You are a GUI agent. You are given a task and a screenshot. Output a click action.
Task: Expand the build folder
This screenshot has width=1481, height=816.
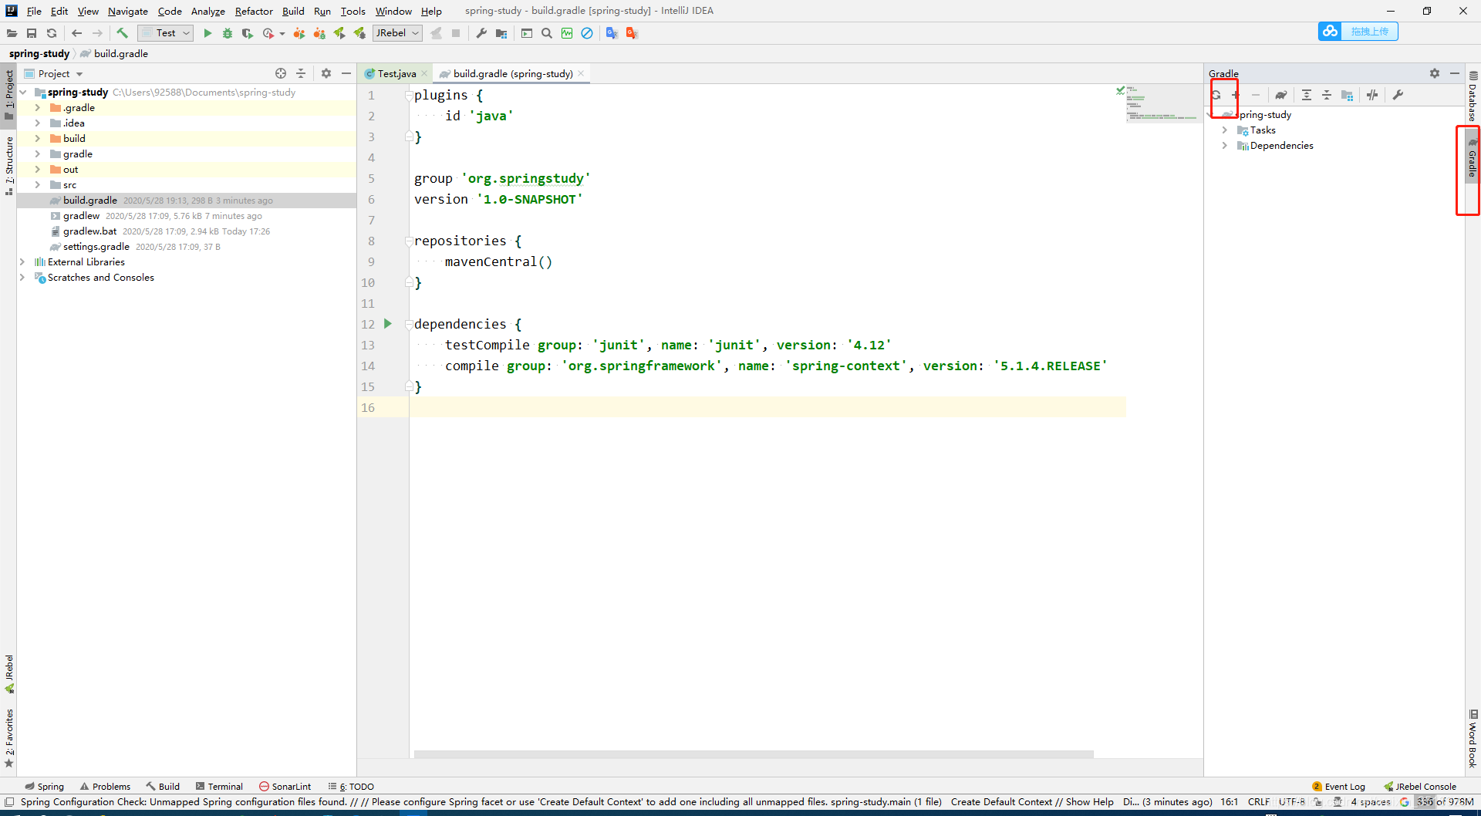tap(37, 139)
